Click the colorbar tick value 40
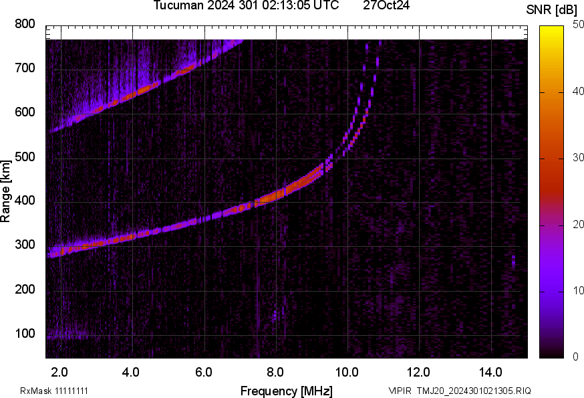This screenshot has height=398, width=584. pos(578,91)
